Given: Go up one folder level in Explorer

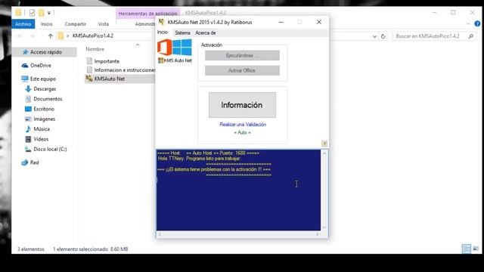Looking at the screenshot, I should (x=51, y=36).
